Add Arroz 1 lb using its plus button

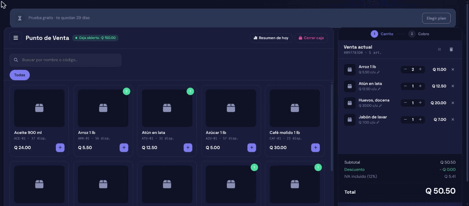(124, 148)
